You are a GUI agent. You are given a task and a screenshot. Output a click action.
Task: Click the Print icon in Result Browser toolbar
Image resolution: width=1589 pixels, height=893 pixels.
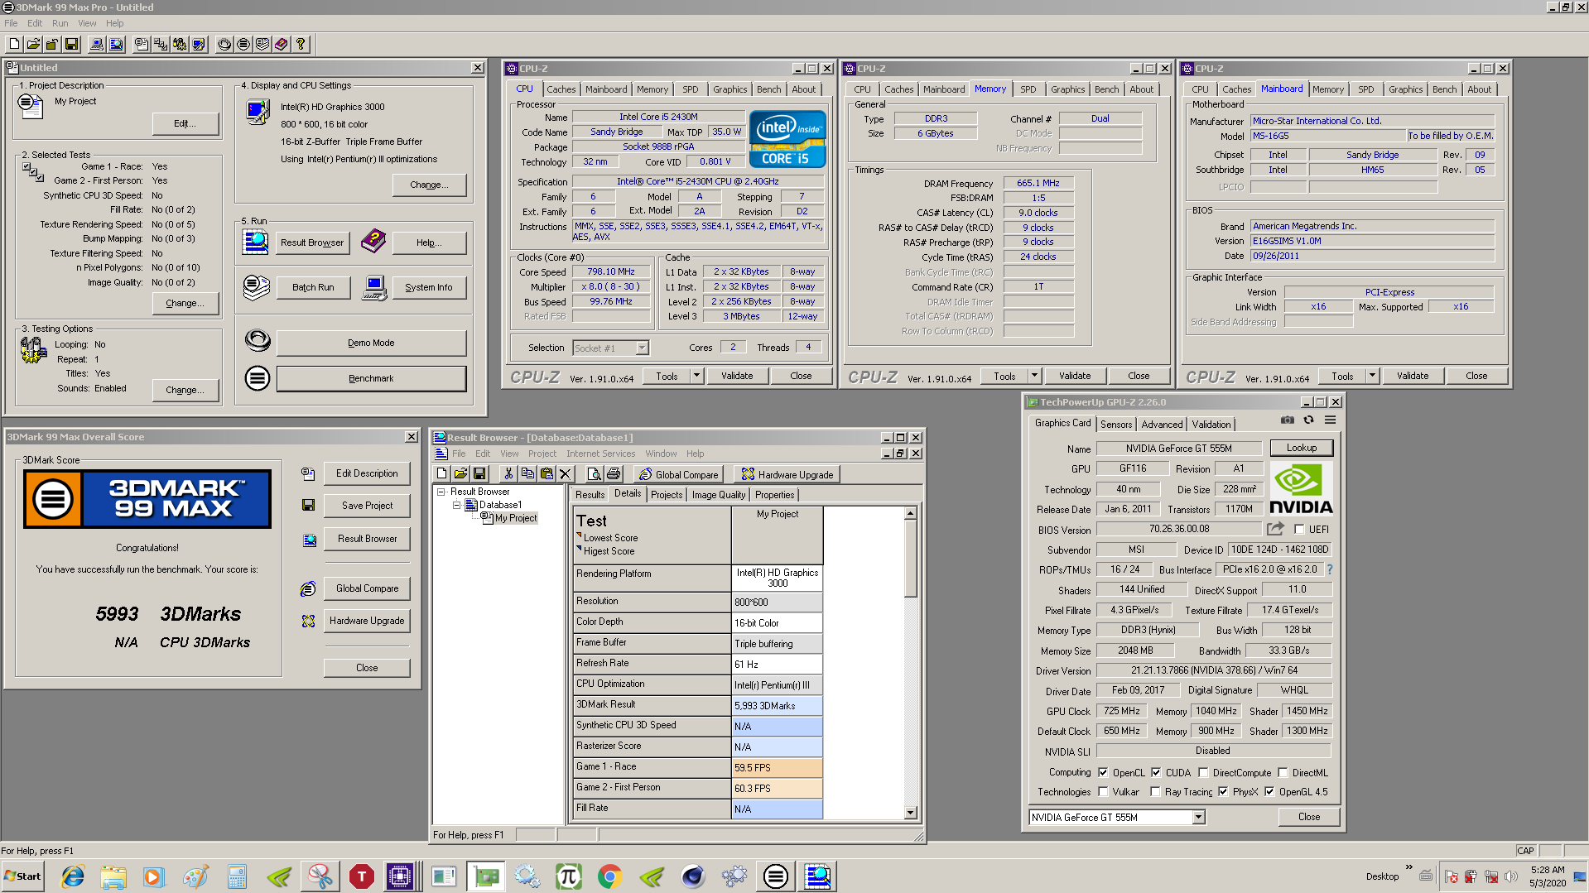point(614,473)
